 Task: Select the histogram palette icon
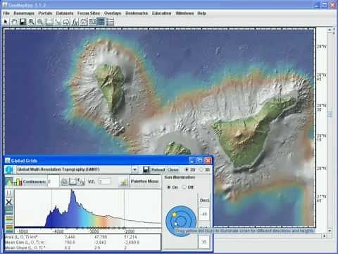pyautogui.click(x=18, y=181)
